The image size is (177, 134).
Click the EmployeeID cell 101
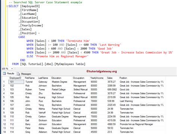click(16, 82)
